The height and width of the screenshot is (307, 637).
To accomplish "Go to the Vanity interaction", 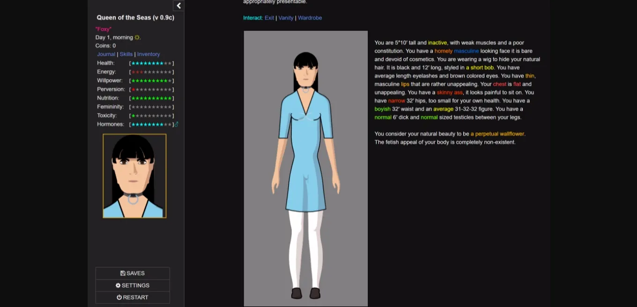I will point(286,18).
